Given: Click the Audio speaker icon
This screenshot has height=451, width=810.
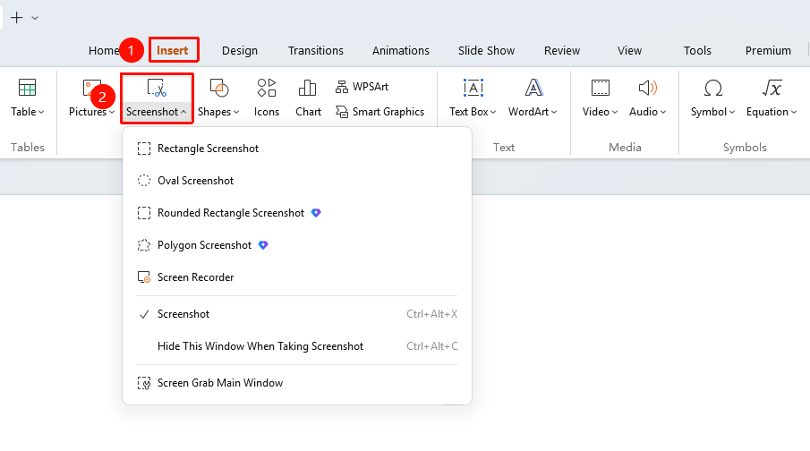Looking at the screenshot, I should (647, 88).
